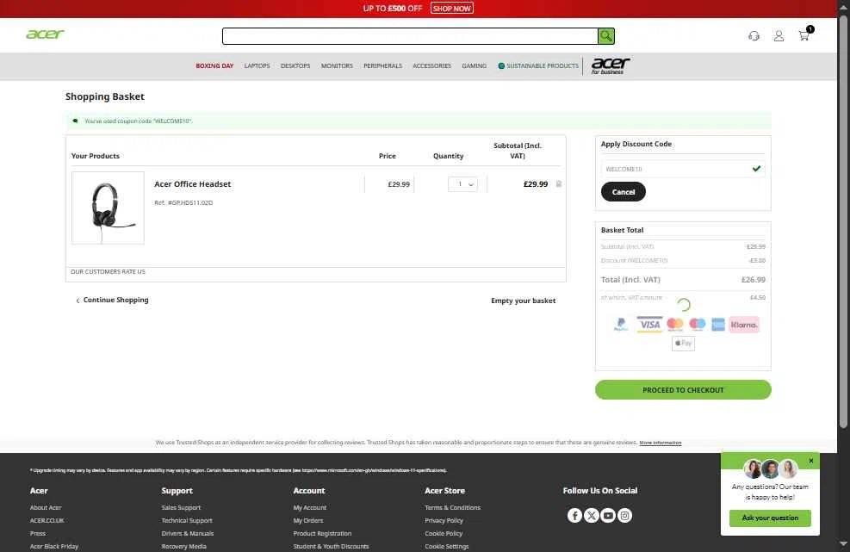Image resolution: width=850 pixels, height=552 pixels.
Task: Remove the Acer Office Headset with the trash icon
Action: (x=559, y=183)
